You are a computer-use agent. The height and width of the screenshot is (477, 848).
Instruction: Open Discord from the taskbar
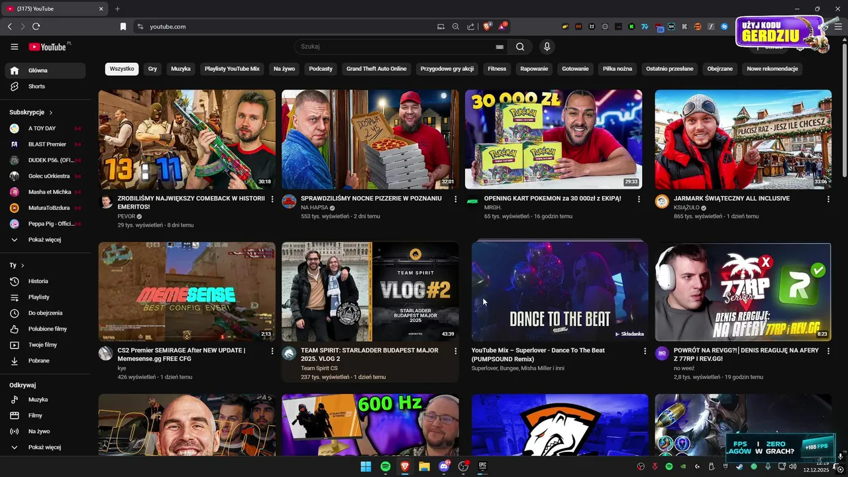[444, 466]
